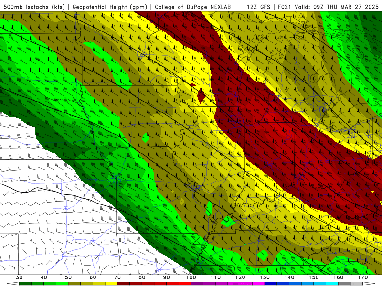
Task: Click the '30' colorbar label
Action: tap(19, 277)
